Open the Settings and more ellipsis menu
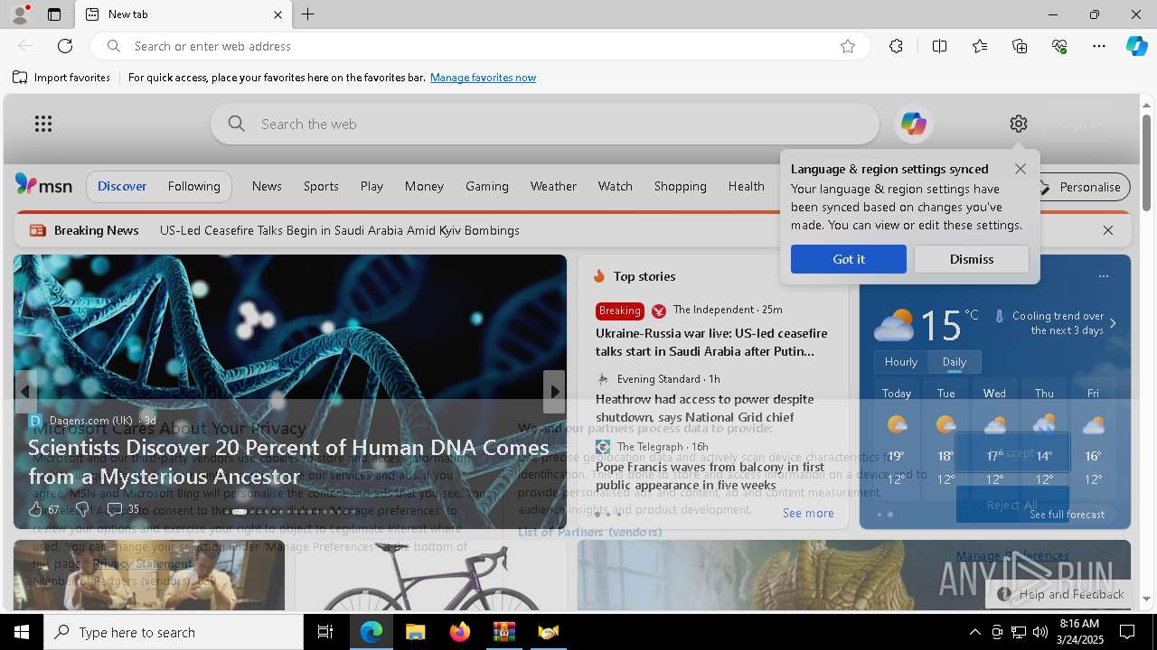This screenshot has width=1157, height=650. click(1099, 46)
